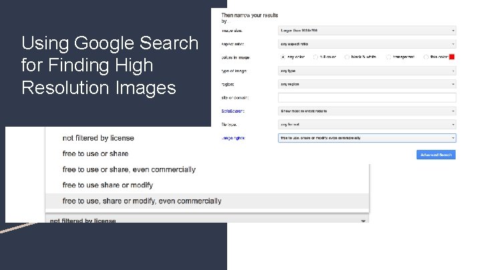Choose 'free to use or share' option

(x=96, y=154)
